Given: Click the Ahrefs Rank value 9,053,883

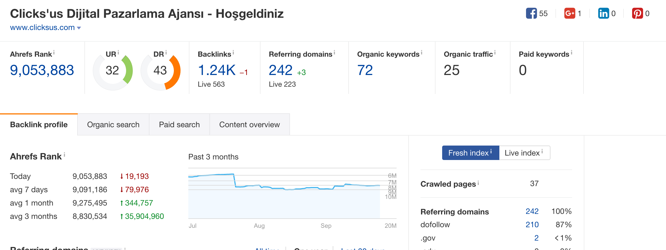Looking at the screenshot, I should 42,70.
